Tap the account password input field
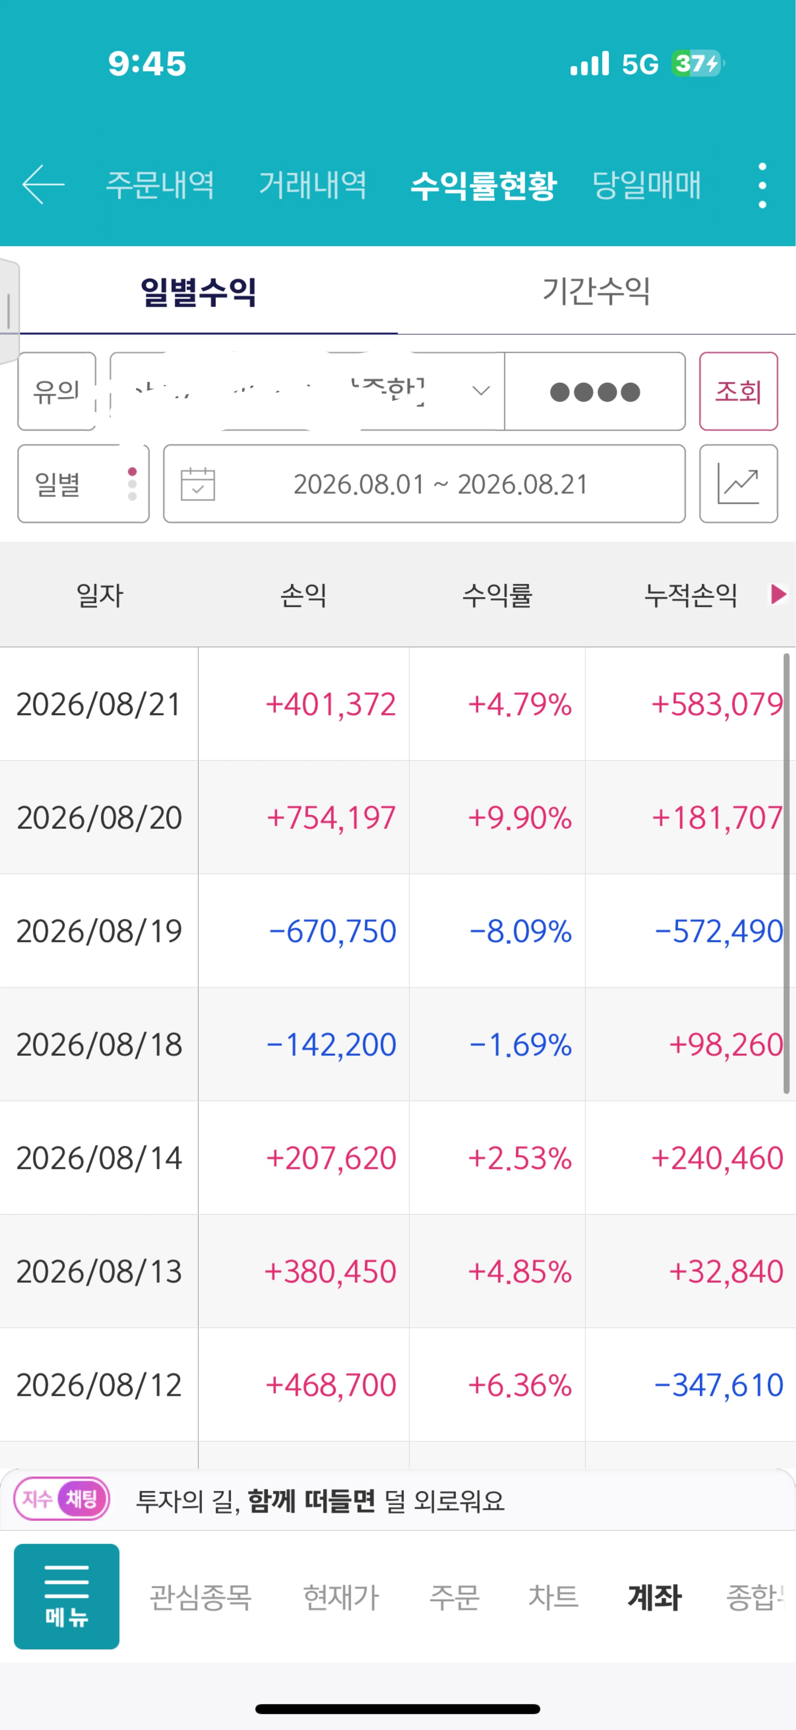 [x=595, y=391]
